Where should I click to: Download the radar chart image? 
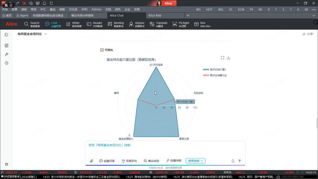click(x=229, y=58)
